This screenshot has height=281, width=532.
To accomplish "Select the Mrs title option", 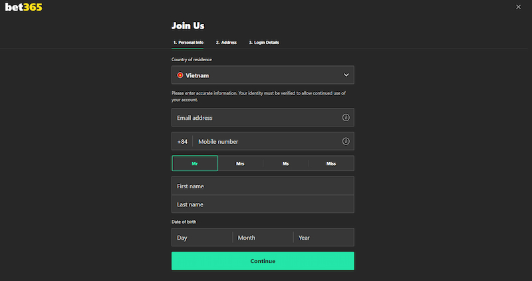I will tap(240, 163).
